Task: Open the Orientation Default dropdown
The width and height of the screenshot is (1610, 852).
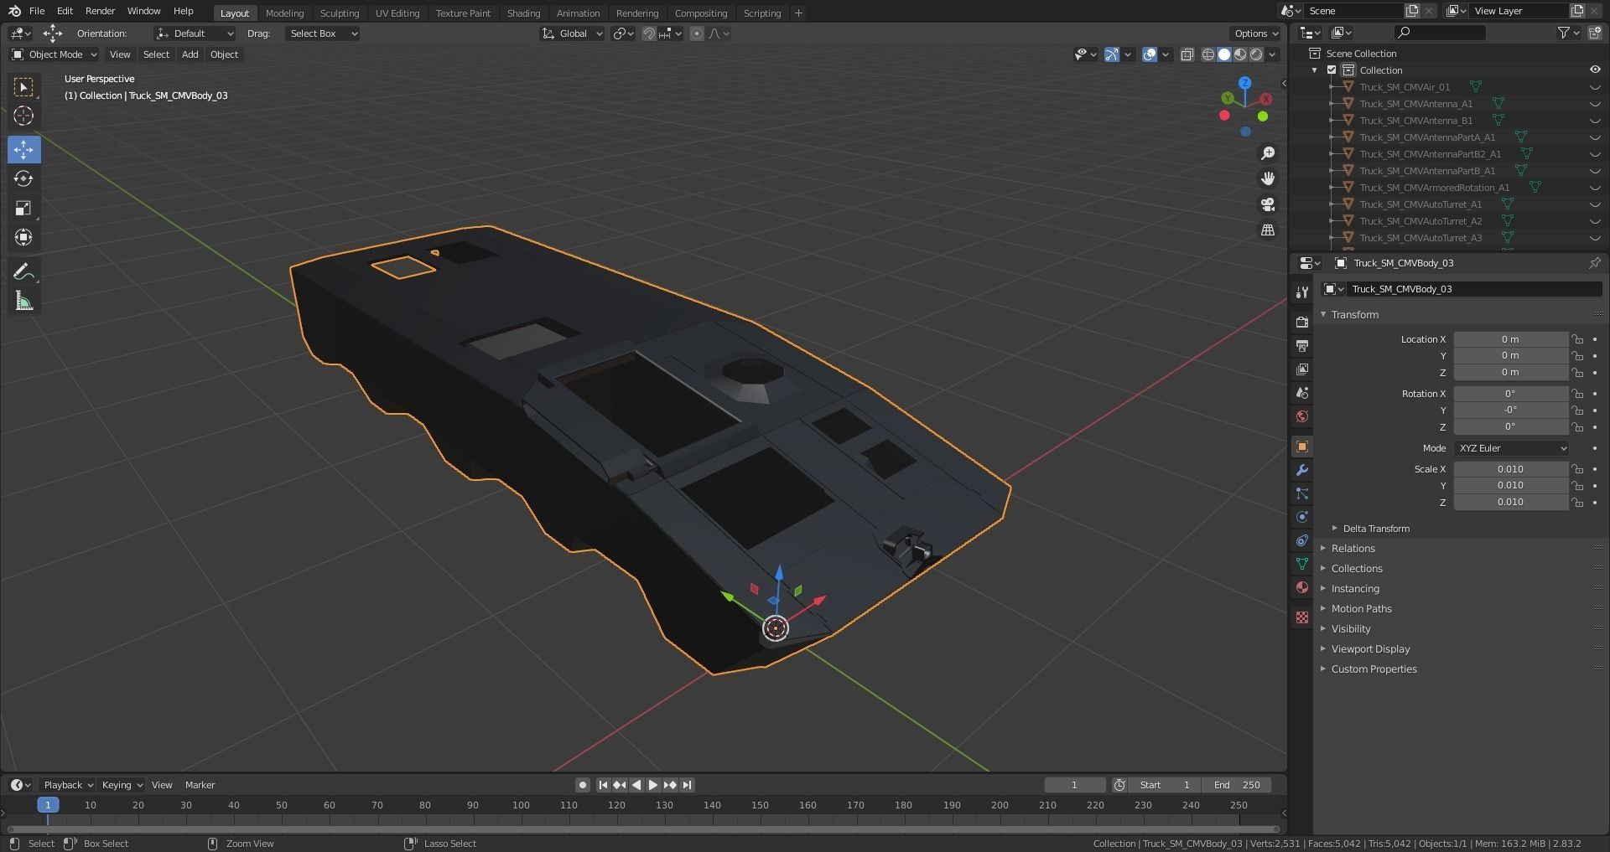Action: click(x=195, y=34)
